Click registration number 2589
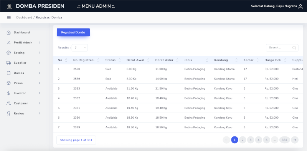The height and width of the screenshot is (151, 307). (x=76, y=79)
